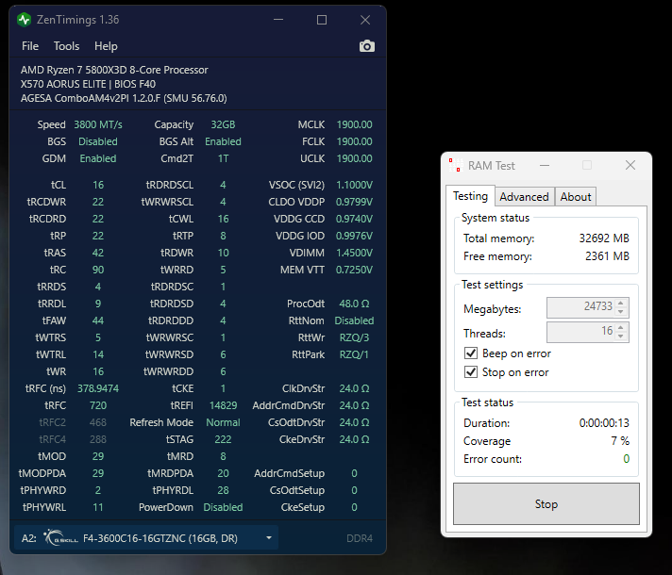This screenshot has width=672, height=575.
Task: Click the GDM value Enabled
Action: [x=98, y=158]
